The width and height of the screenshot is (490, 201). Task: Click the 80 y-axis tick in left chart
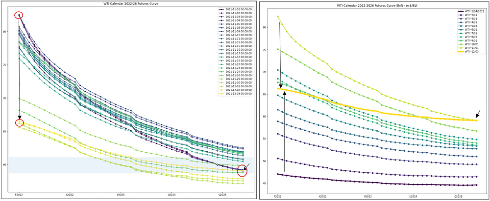click(x=5, y=31)
